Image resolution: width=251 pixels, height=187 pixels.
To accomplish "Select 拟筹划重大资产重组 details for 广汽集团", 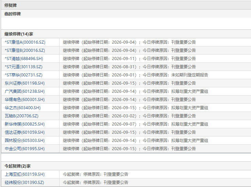I will (x=135, y=91).
